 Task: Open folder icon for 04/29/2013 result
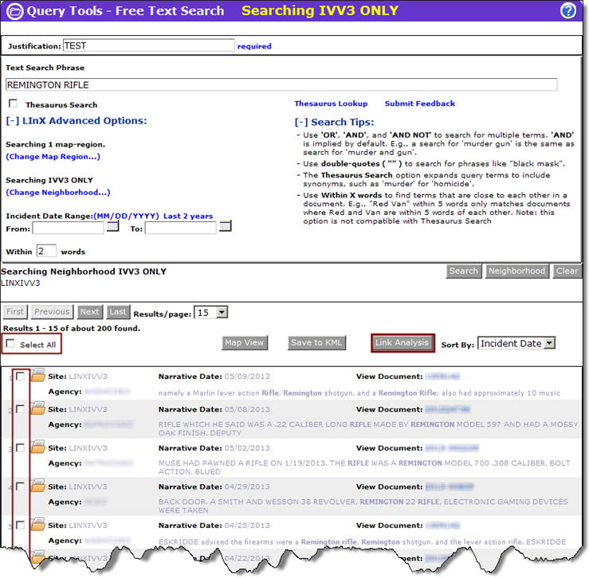[37, 486]
